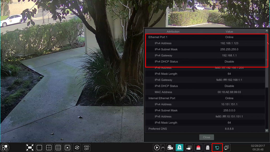The height and width of the screenshot is (152, 270).
Task: Toggle the OSD OFF button
Action: 86,148
